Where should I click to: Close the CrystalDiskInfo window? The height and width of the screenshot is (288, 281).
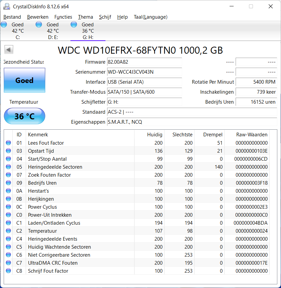271,6
